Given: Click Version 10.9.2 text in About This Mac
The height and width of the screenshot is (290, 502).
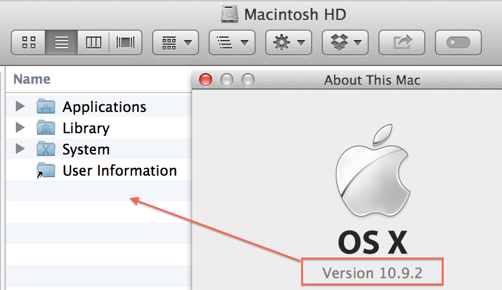Looking at the screenshot, I should pyautogui.click(x=372, y=273).
